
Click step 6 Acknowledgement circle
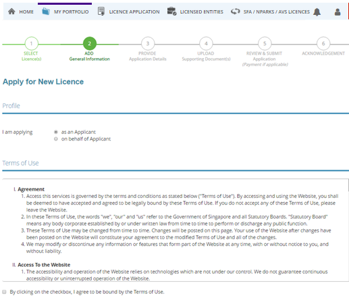pos(323,43)
